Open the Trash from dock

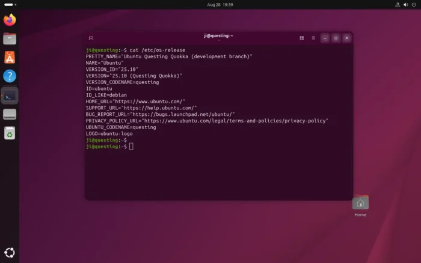(10, 133)
